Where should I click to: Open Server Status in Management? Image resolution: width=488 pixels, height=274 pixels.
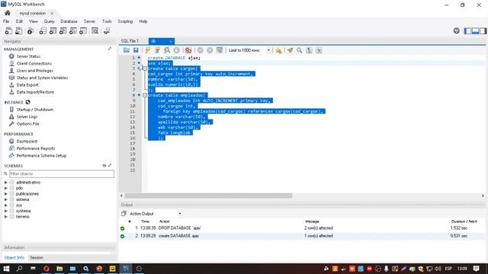click(28, 56)
